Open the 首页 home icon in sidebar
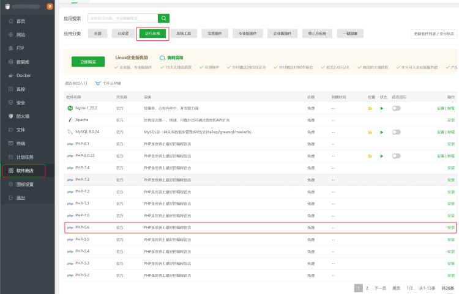 11,21
